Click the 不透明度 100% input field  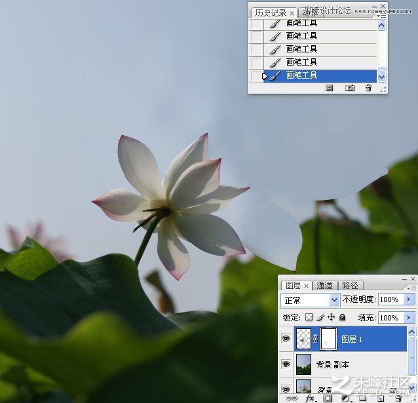(391, 299)
